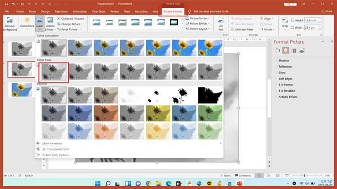Viewport: 337px width, 189px height.
Task: Open the Corrections sun icon menu
Action: coord(27,24)
